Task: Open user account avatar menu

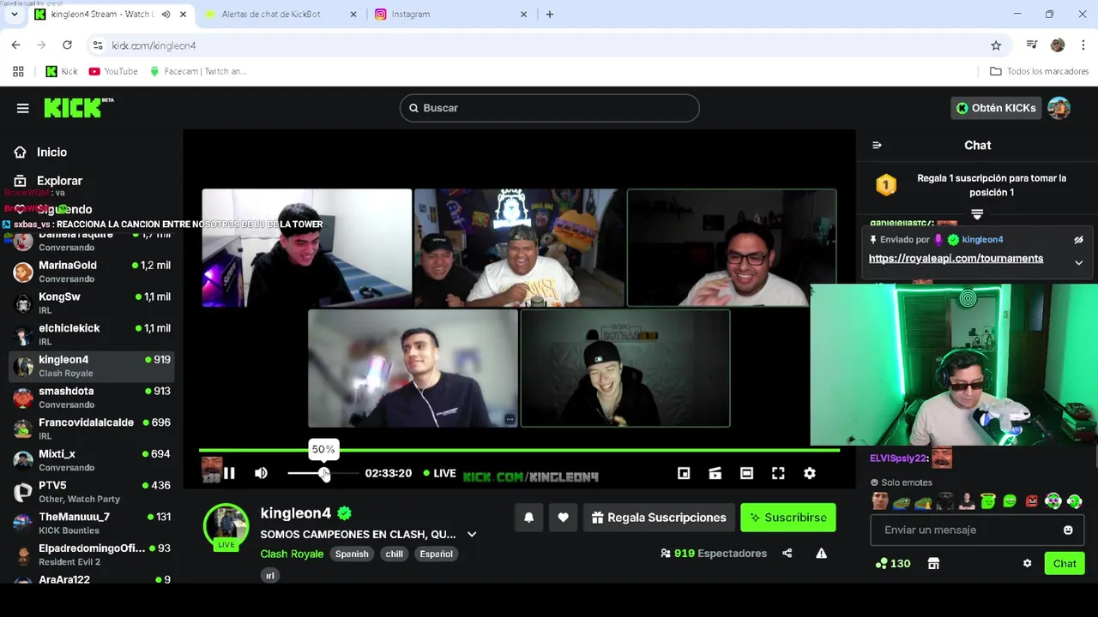Action: pyautogui.click(x=1059, y=108)
